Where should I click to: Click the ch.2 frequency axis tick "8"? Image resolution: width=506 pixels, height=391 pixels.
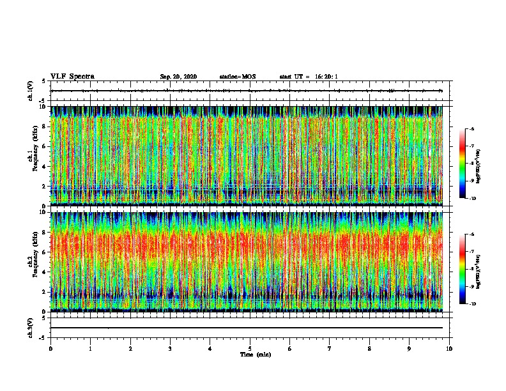point(44,233)
